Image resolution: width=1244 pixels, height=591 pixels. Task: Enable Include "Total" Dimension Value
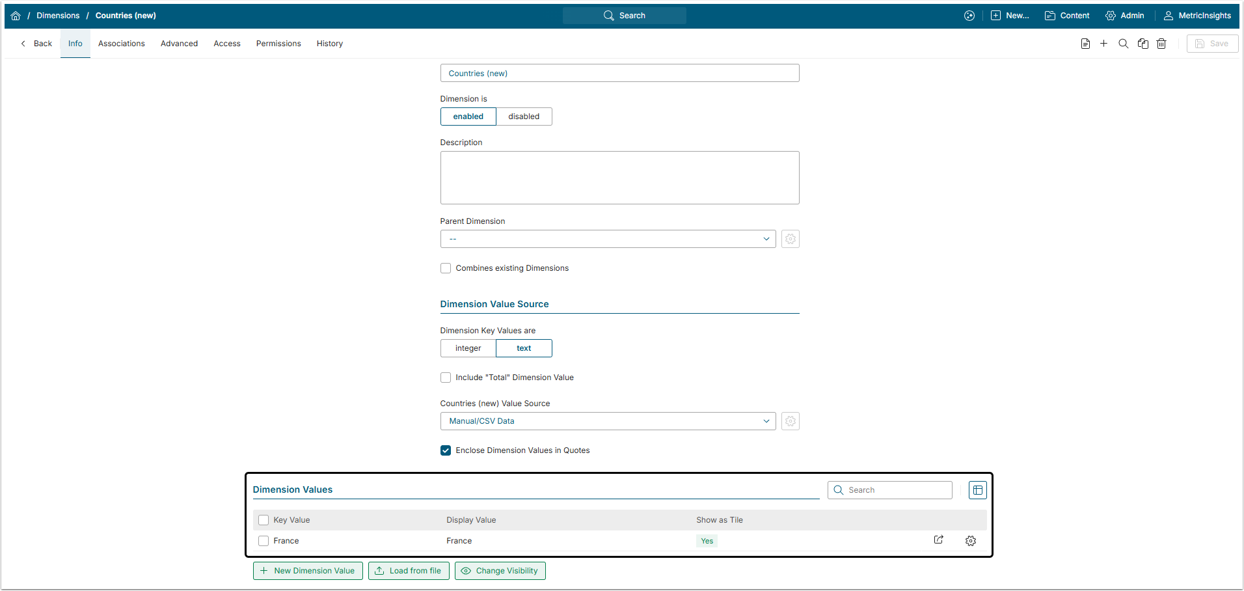(446, 378)
